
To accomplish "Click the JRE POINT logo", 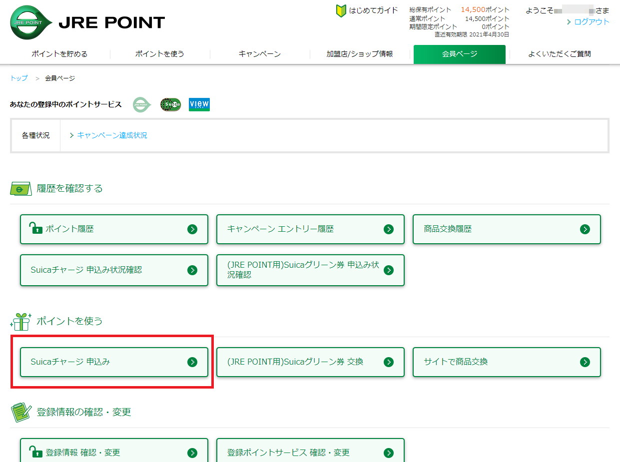I will [x=87, y=22].
